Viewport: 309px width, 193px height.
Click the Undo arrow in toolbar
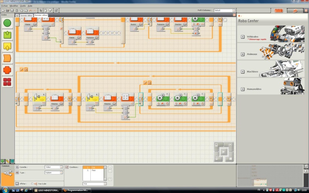tap(31, 10)
